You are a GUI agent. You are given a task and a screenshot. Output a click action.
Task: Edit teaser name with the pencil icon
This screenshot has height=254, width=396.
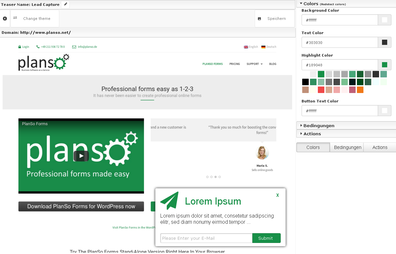65,5
